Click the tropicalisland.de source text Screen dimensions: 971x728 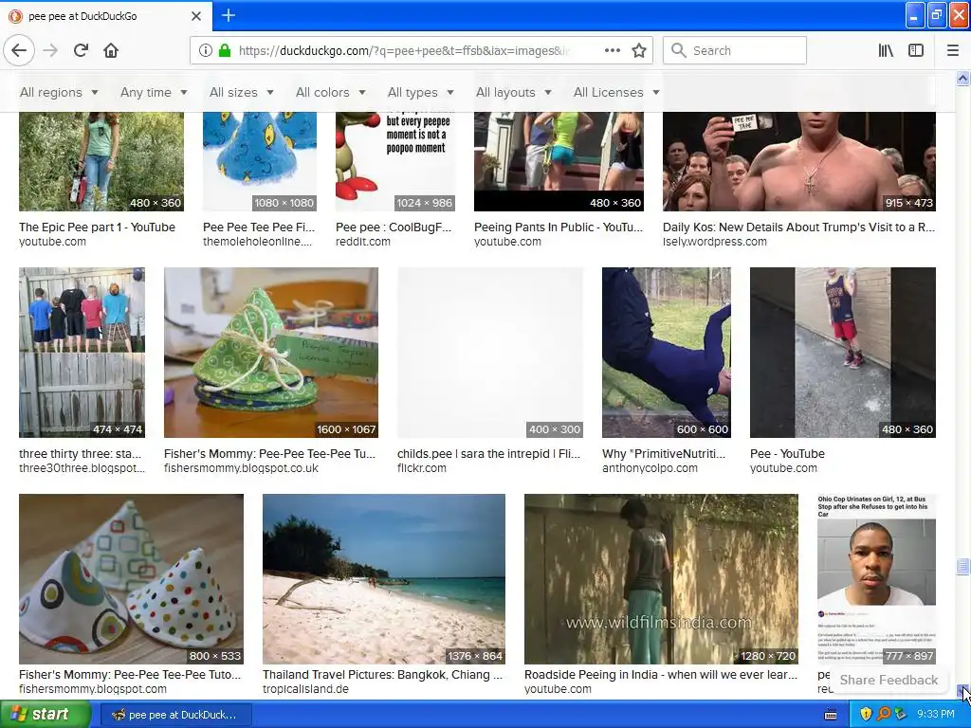(305, 689)
